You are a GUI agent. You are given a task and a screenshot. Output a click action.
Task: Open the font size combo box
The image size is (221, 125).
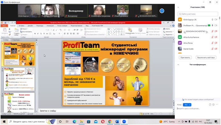(49, 30)
